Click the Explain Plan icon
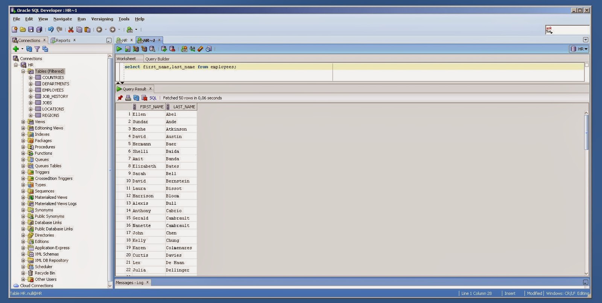The width and height of the screenshot is (602, 303). point(136,49)
